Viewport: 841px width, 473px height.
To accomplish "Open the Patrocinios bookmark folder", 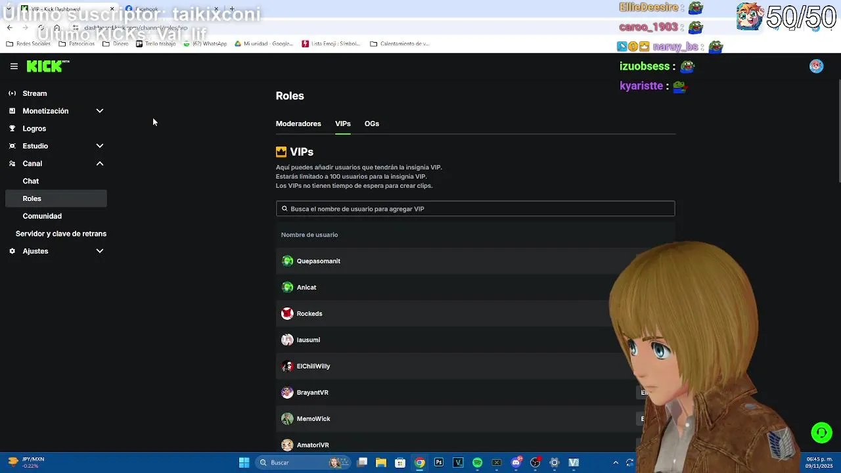I will (x=76, y=44).
